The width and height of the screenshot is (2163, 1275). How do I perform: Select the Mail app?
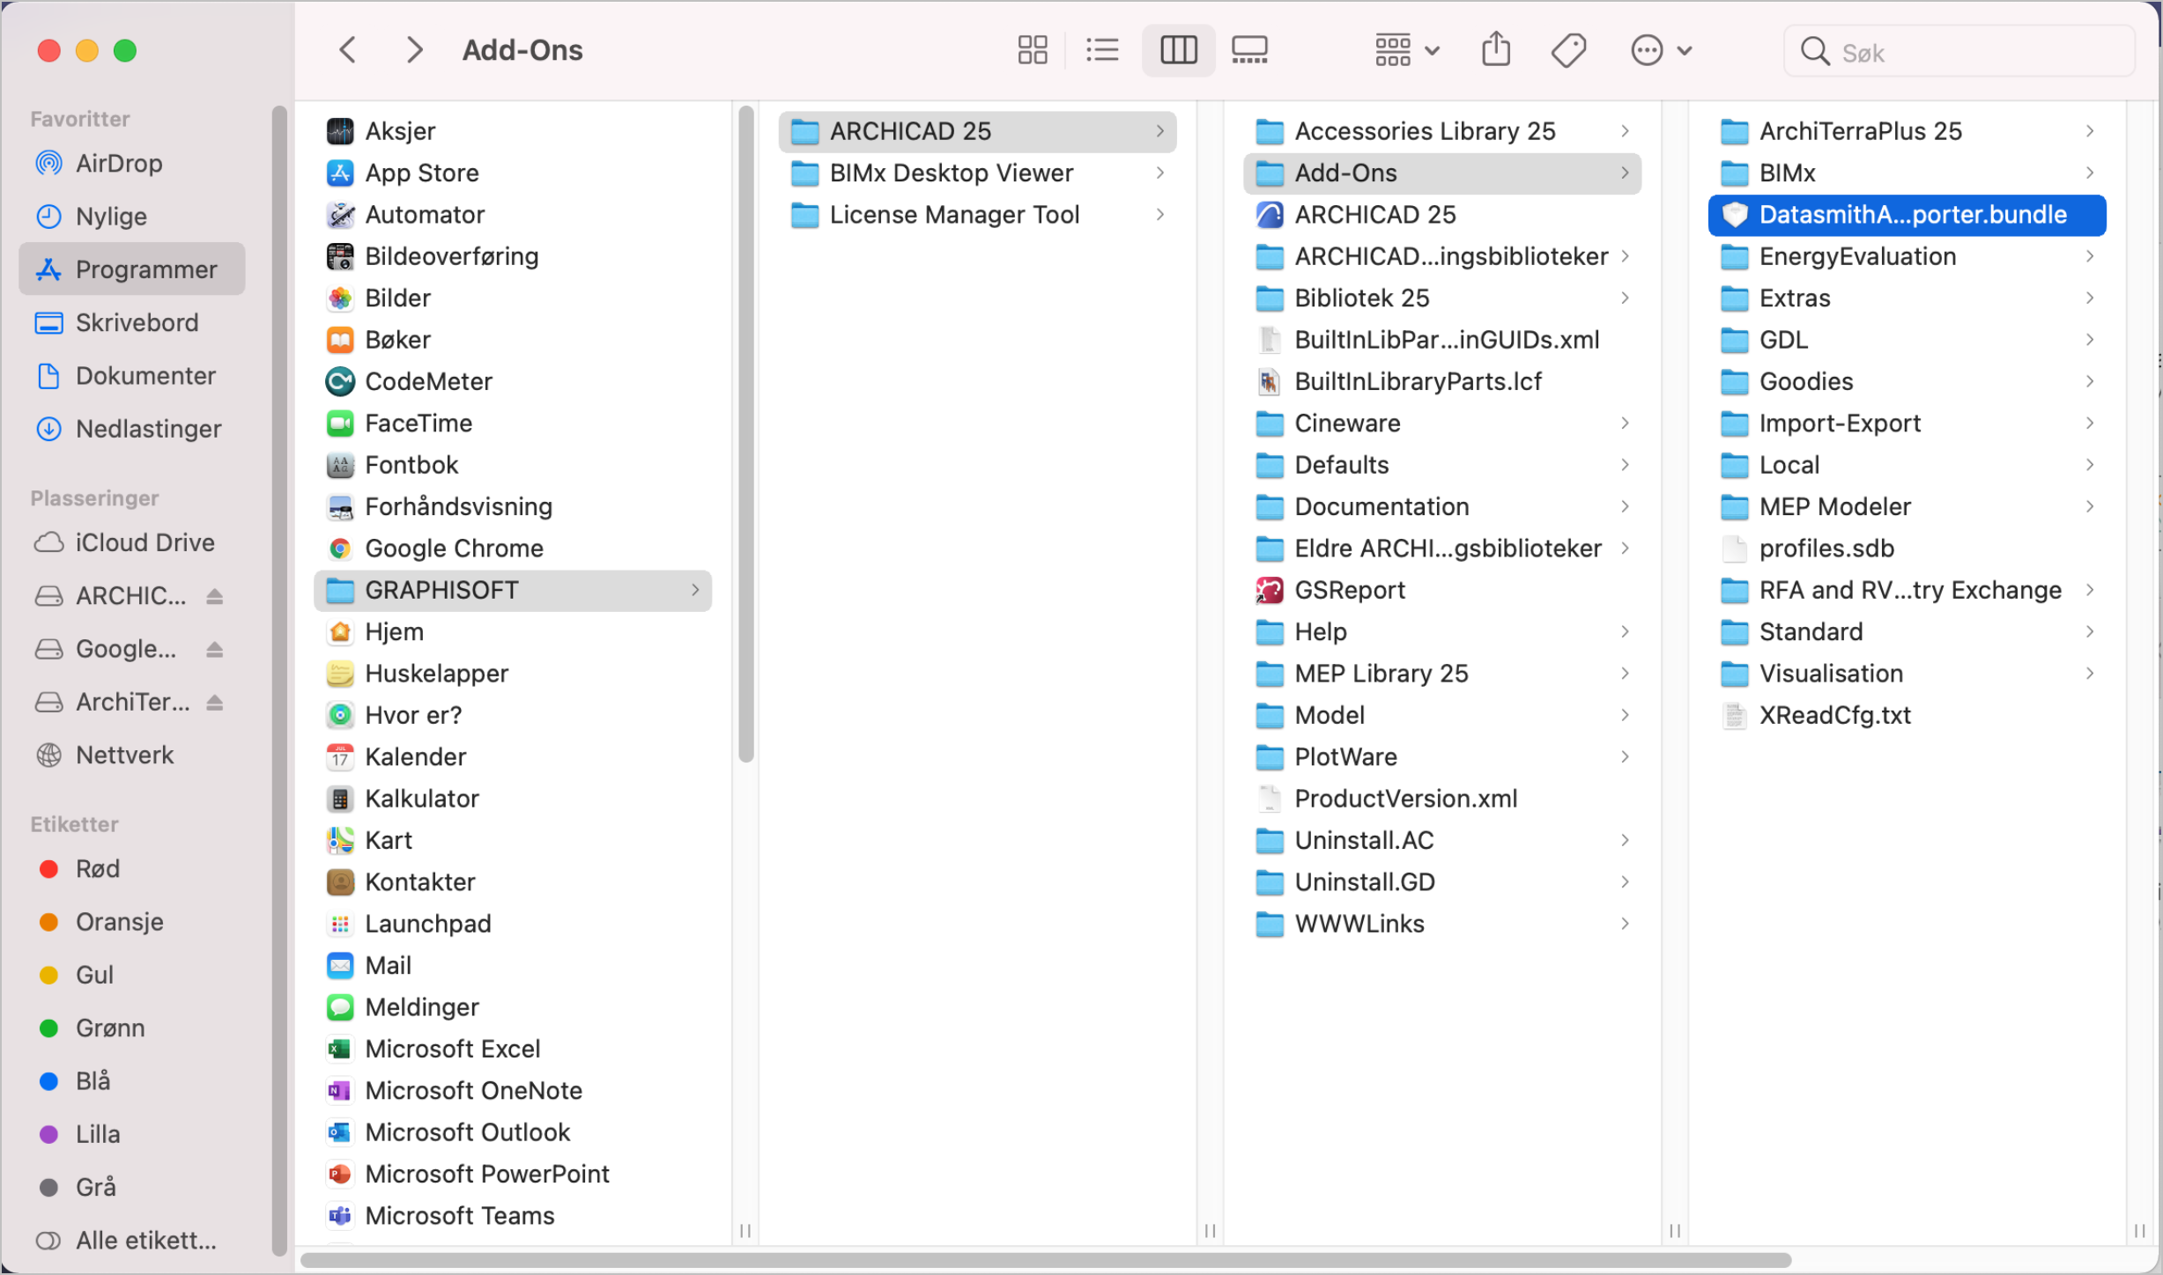[x=513, y=965]
